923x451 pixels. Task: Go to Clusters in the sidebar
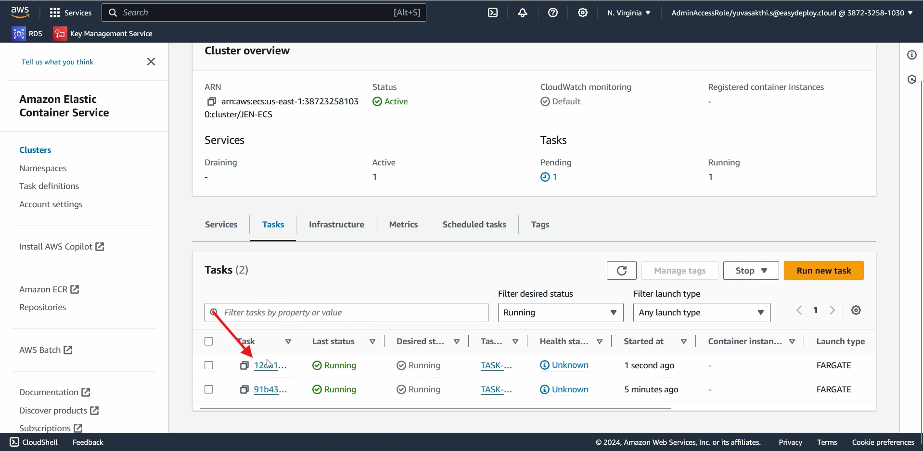point(35,150)
